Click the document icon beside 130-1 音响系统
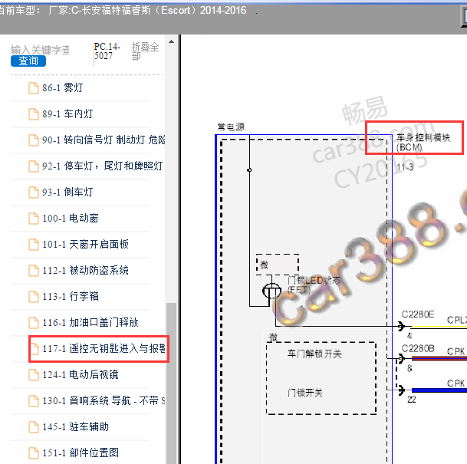The image size is (467, 464). [34, 401]
